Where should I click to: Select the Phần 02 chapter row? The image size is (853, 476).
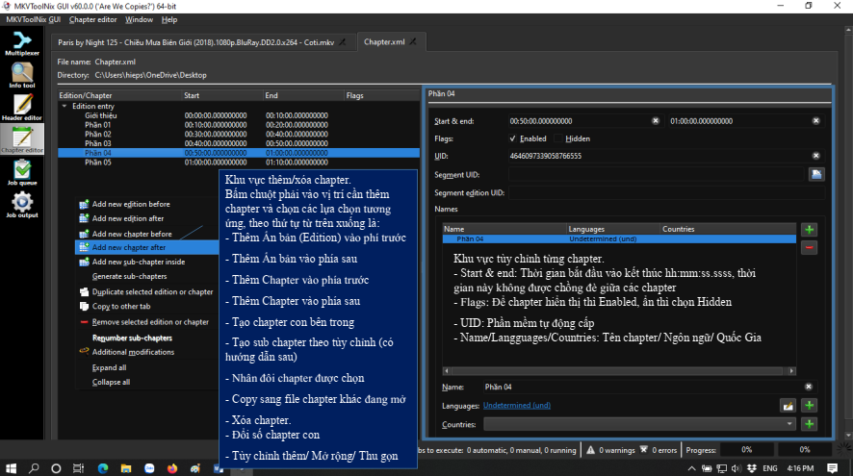[x=239, y=135]
